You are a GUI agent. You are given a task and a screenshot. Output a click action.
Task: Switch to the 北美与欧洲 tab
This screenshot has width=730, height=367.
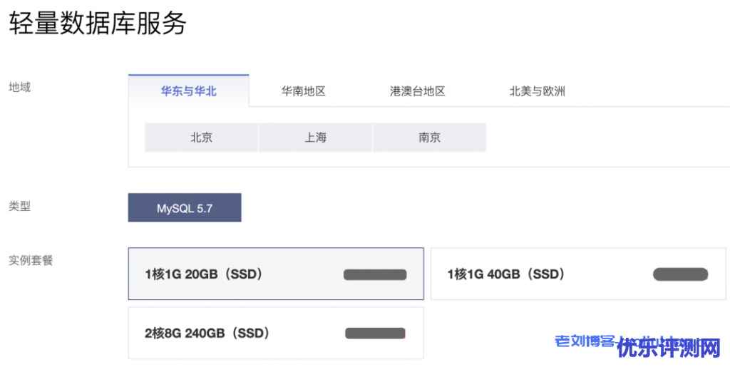click(x=537, y=91)
